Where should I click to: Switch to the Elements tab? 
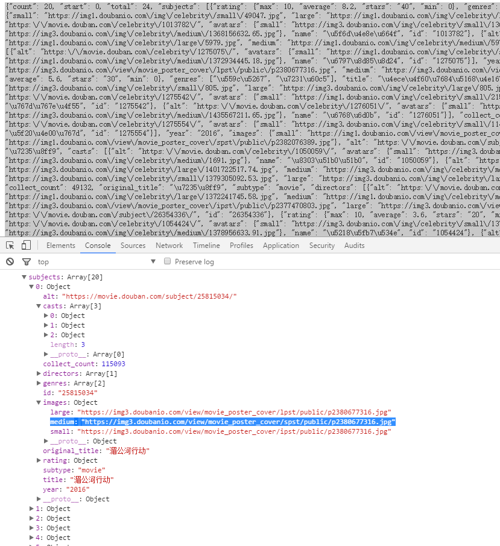60,246
